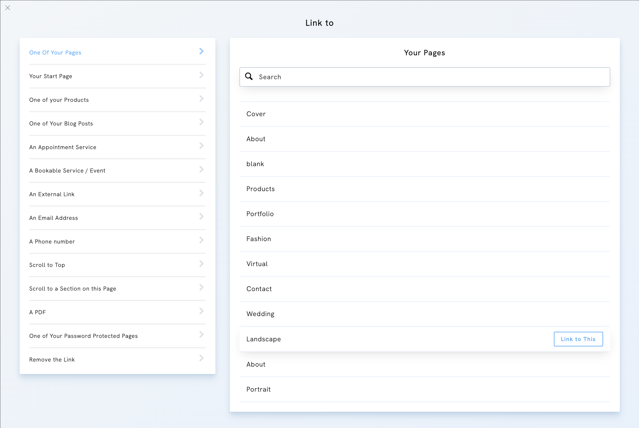Click the arrow beside An Appointment Service
This screenshot has width=639, height=428.
[x=201, y=146]
